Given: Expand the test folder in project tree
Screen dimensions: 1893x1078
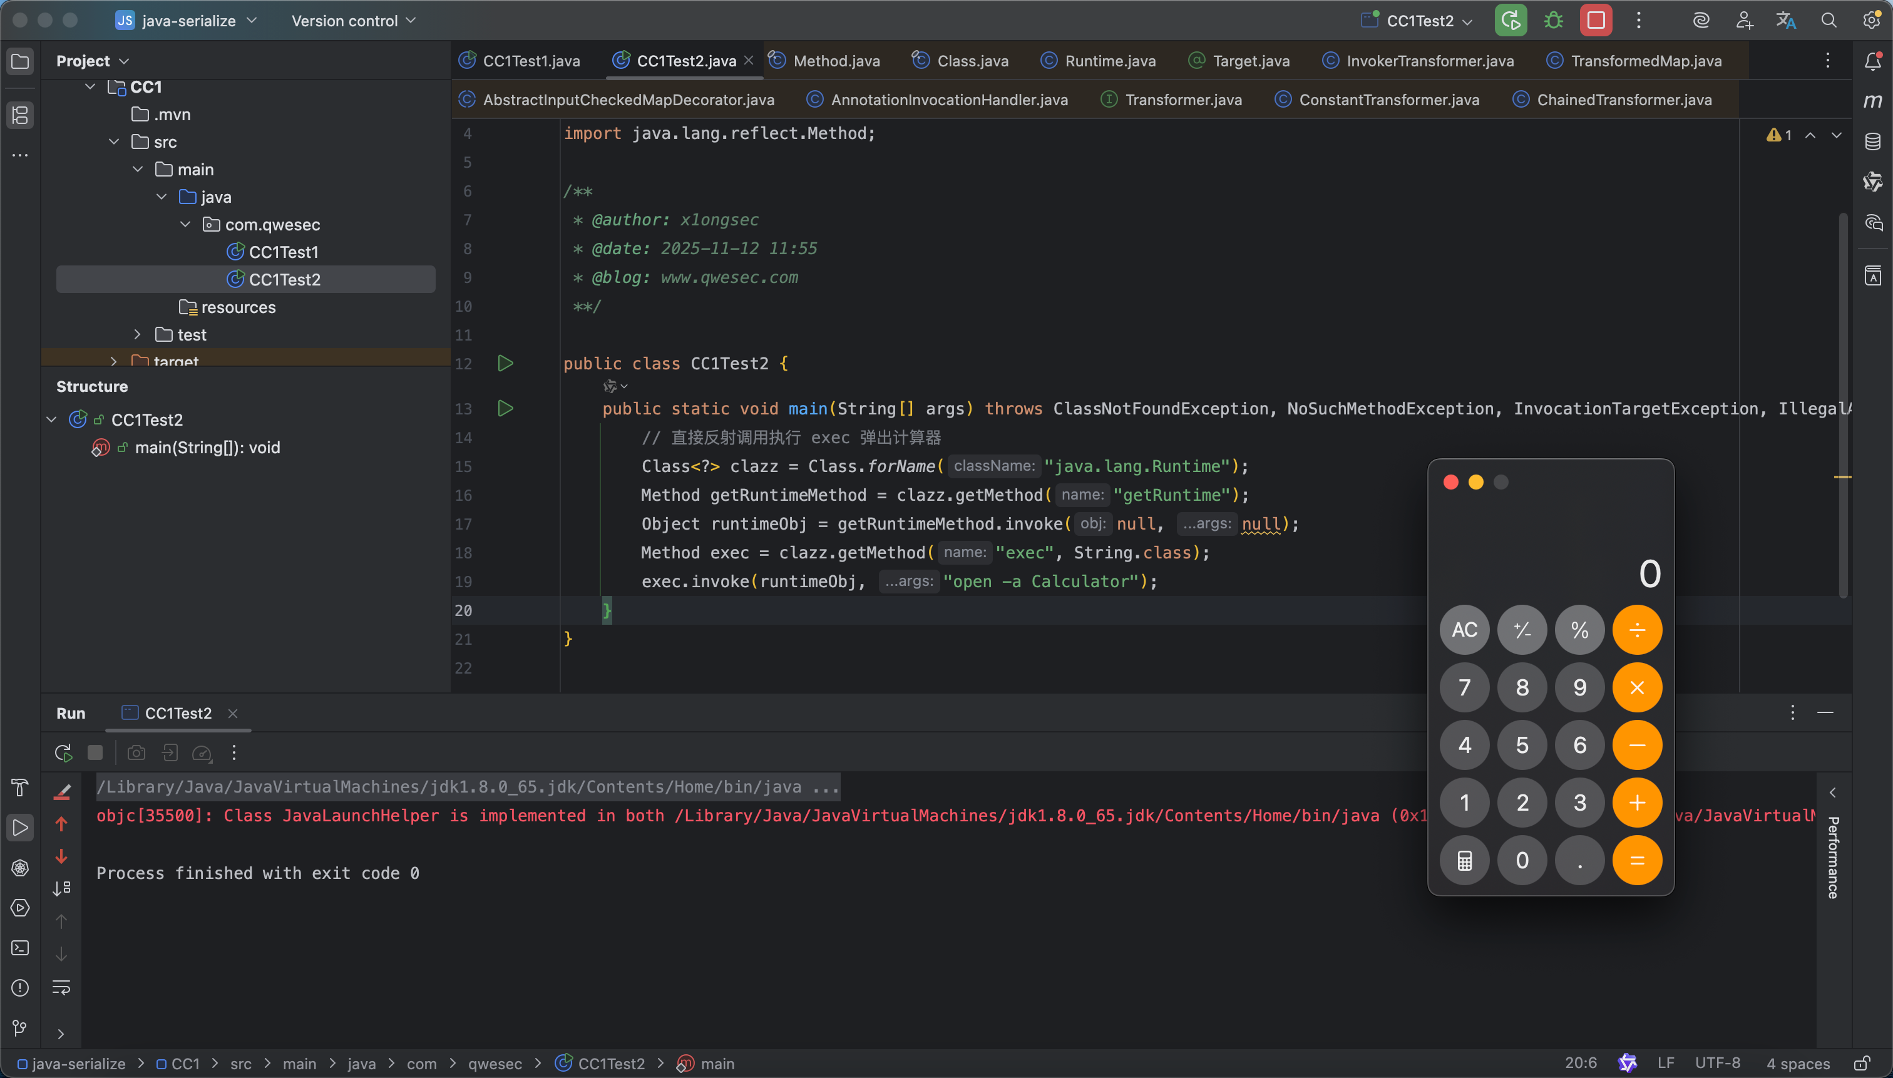Looking at the screenshot, I should 138,335.
